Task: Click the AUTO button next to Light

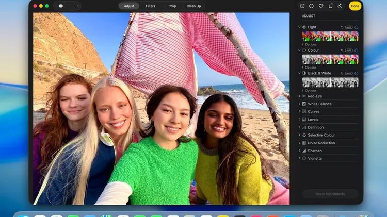Action: click(349, 27)
